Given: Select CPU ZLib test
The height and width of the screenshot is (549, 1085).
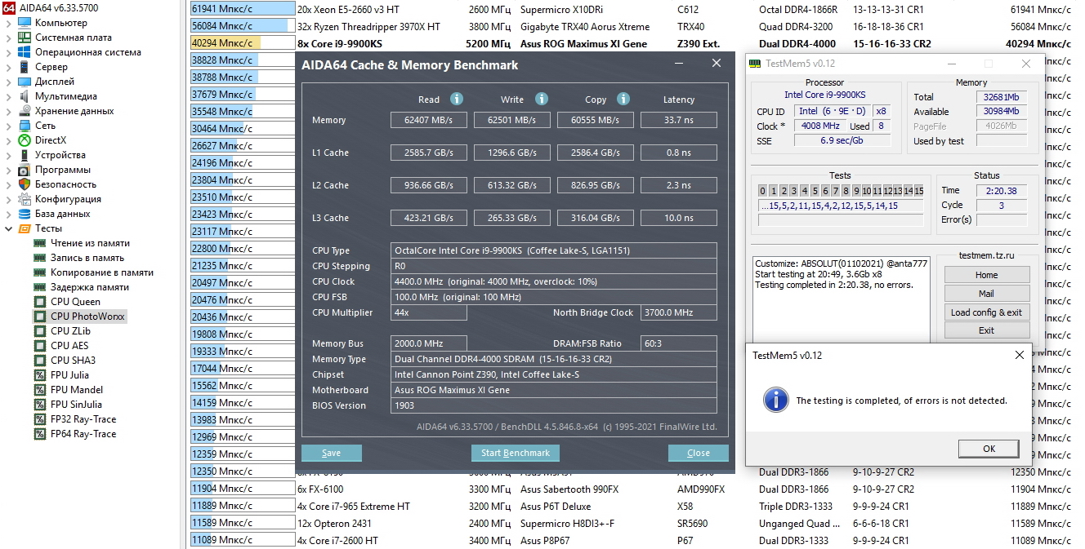Looking at the screenshot, I should [x=70, y=331].
